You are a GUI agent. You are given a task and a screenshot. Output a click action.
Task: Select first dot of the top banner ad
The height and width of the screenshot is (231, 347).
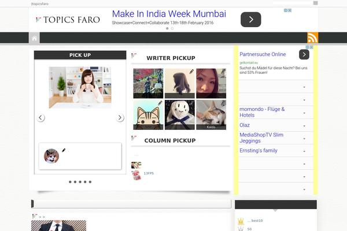coord(167,28)
